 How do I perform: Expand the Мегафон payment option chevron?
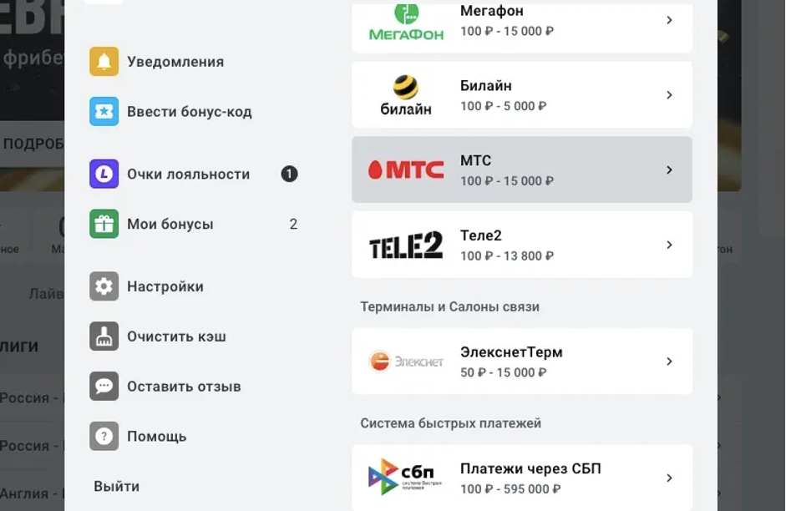click(669, 20)
